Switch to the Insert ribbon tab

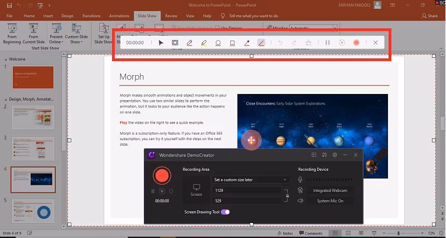coord(48,16)
